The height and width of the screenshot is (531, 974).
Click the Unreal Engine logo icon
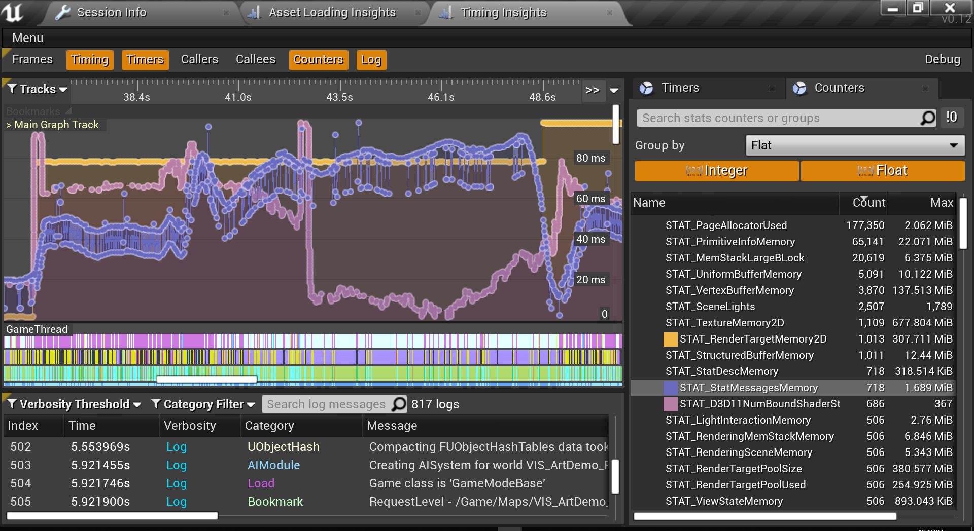[x=14, y=12]
